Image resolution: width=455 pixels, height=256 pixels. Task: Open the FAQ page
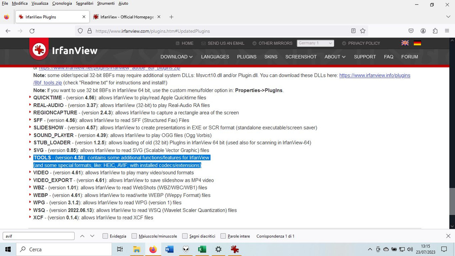(x=389, y=57)
